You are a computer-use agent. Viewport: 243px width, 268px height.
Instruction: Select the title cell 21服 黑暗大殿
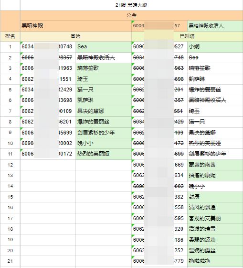(x=131, y=5)
